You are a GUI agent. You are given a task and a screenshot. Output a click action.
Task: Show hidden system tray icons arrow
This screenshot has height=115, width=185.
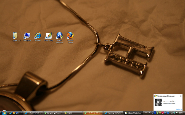point(150,113)
